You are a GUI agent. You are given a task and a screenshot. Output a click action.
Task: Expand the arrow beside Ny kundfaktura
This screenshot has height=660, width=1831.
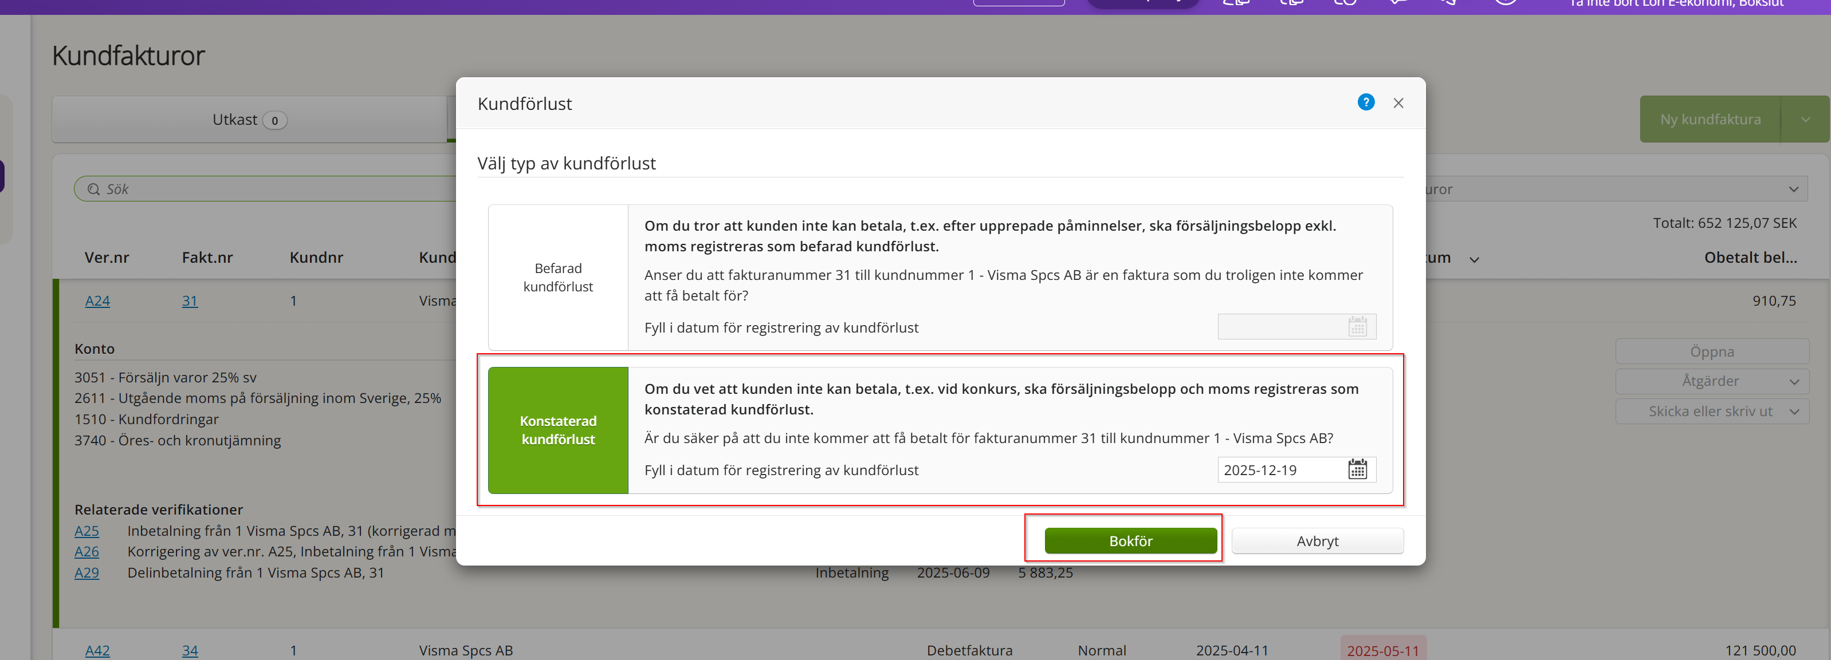(x=1805, y=120)
